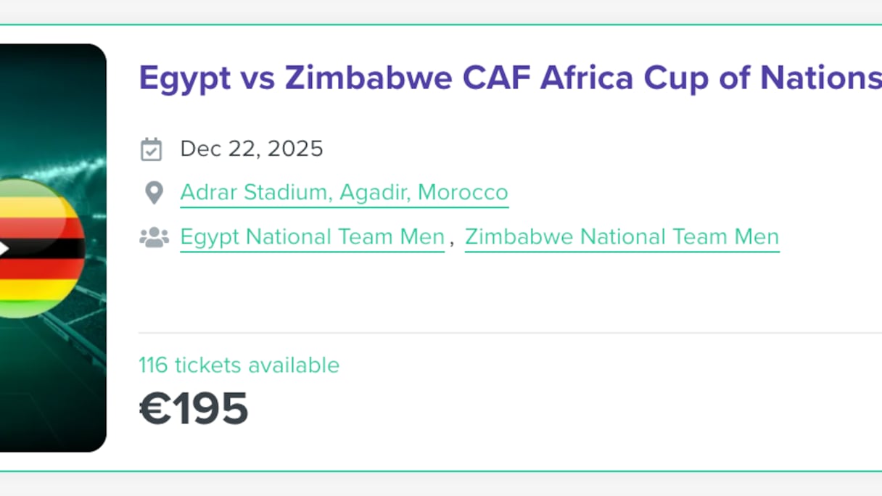
Task: Click the calendar date icon
Action: coord(151,149)
